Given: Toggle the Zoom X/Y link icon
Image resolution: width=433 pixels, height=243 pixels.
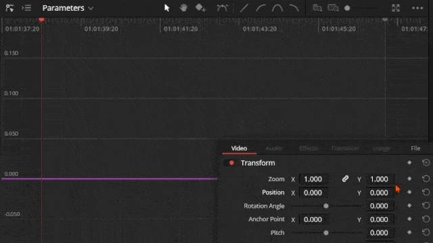Looking at the screenshot, I should (345, 179).
